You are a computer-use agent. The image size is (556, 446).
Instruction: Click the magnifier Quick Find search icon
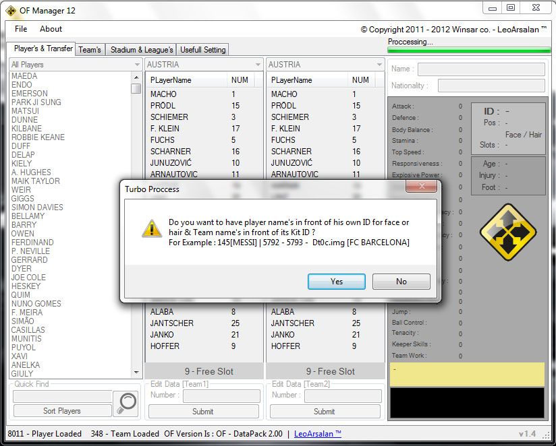click(x=126, y=402)
